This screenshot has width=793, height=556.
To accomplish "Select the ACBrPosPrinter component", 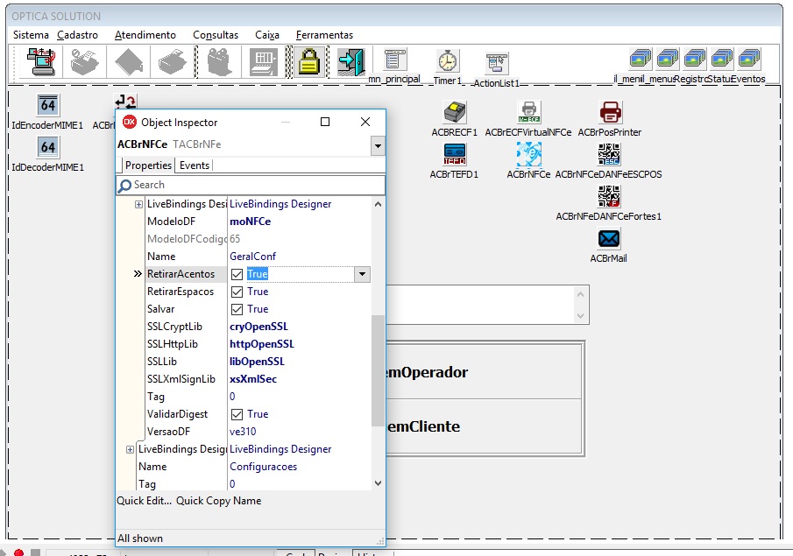I will pyautogui.click(x=611, y=112).
